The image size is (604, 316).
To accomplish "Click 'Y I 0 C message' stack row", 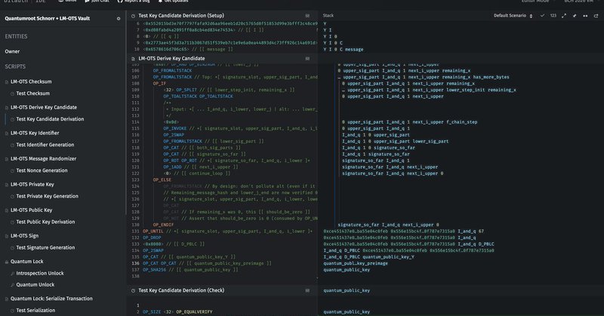I will pos(344,49).
